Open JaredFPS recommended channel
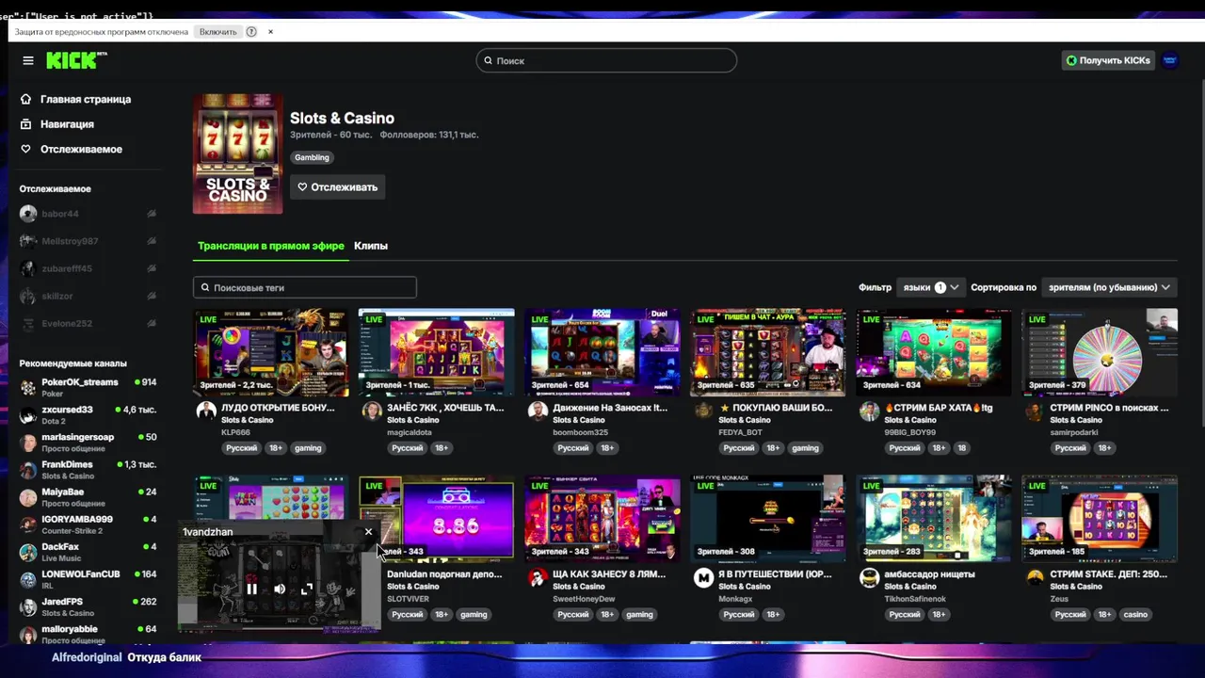This screenshot has width=1205, height=678. coord(88,605)
